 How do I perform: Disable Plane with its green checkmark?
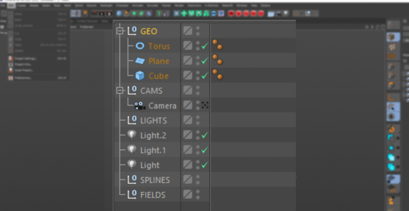(x=205, y=61)
